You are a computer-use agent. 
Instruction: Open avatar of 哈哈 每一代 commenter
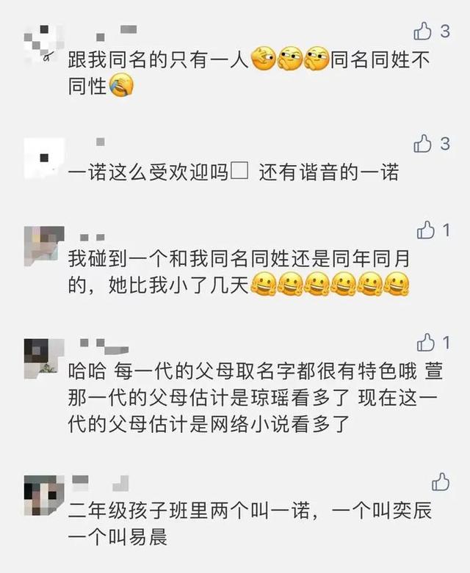coord(44,359)
